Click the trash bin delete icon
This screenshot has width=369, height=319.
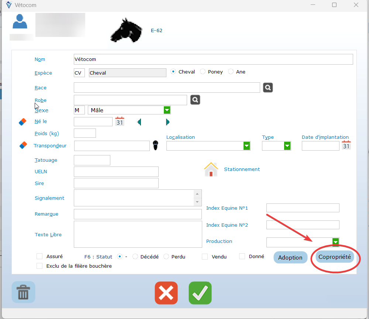tap(23, 292)
